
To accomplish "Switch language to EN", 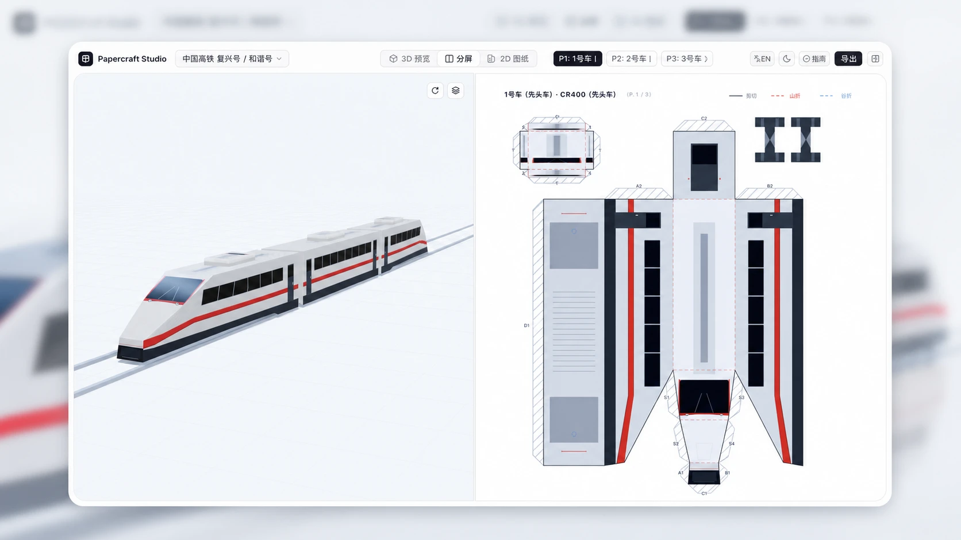I will 762,59.
